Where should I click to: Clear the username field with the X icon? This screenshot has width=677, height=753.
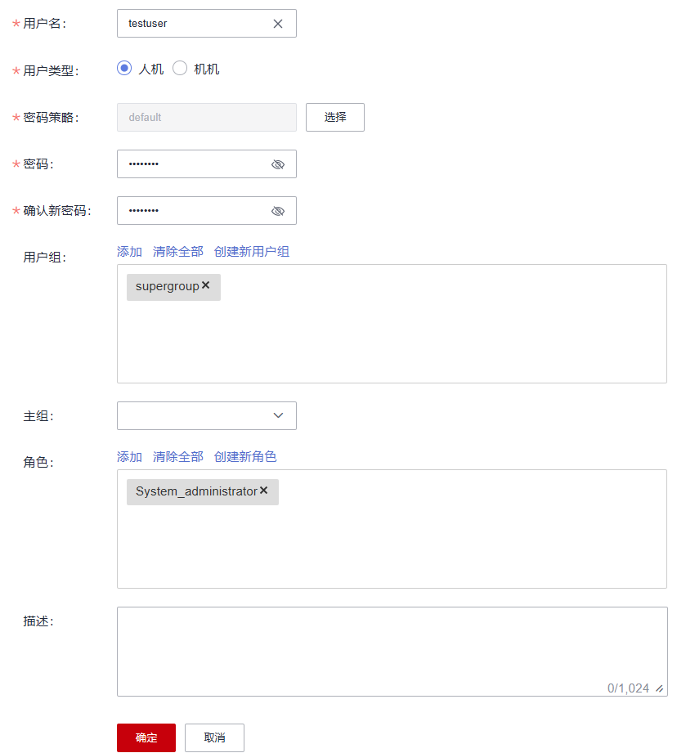[277, 24]
